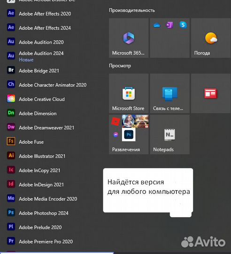Open the Microsoft 365 tile
The height and width of the screenshot is (254, 231).
click(x=129, y=38)
